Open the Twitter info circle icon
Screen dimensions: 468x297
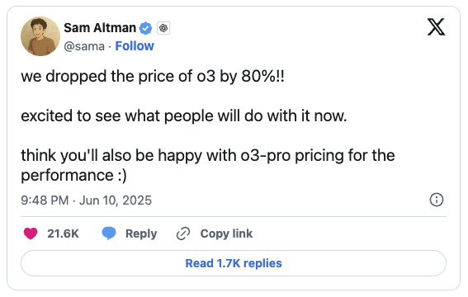pos(437,200)
